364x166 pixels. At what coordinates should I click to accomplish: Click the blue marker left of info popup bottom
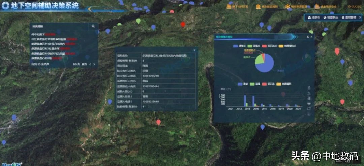110,102
